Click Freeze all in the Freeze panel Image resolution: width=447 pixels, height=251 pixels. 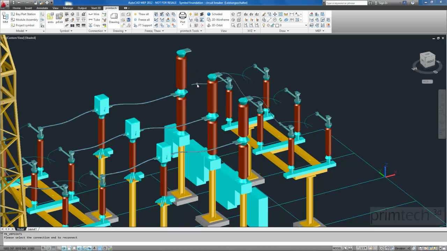[143, 20]
